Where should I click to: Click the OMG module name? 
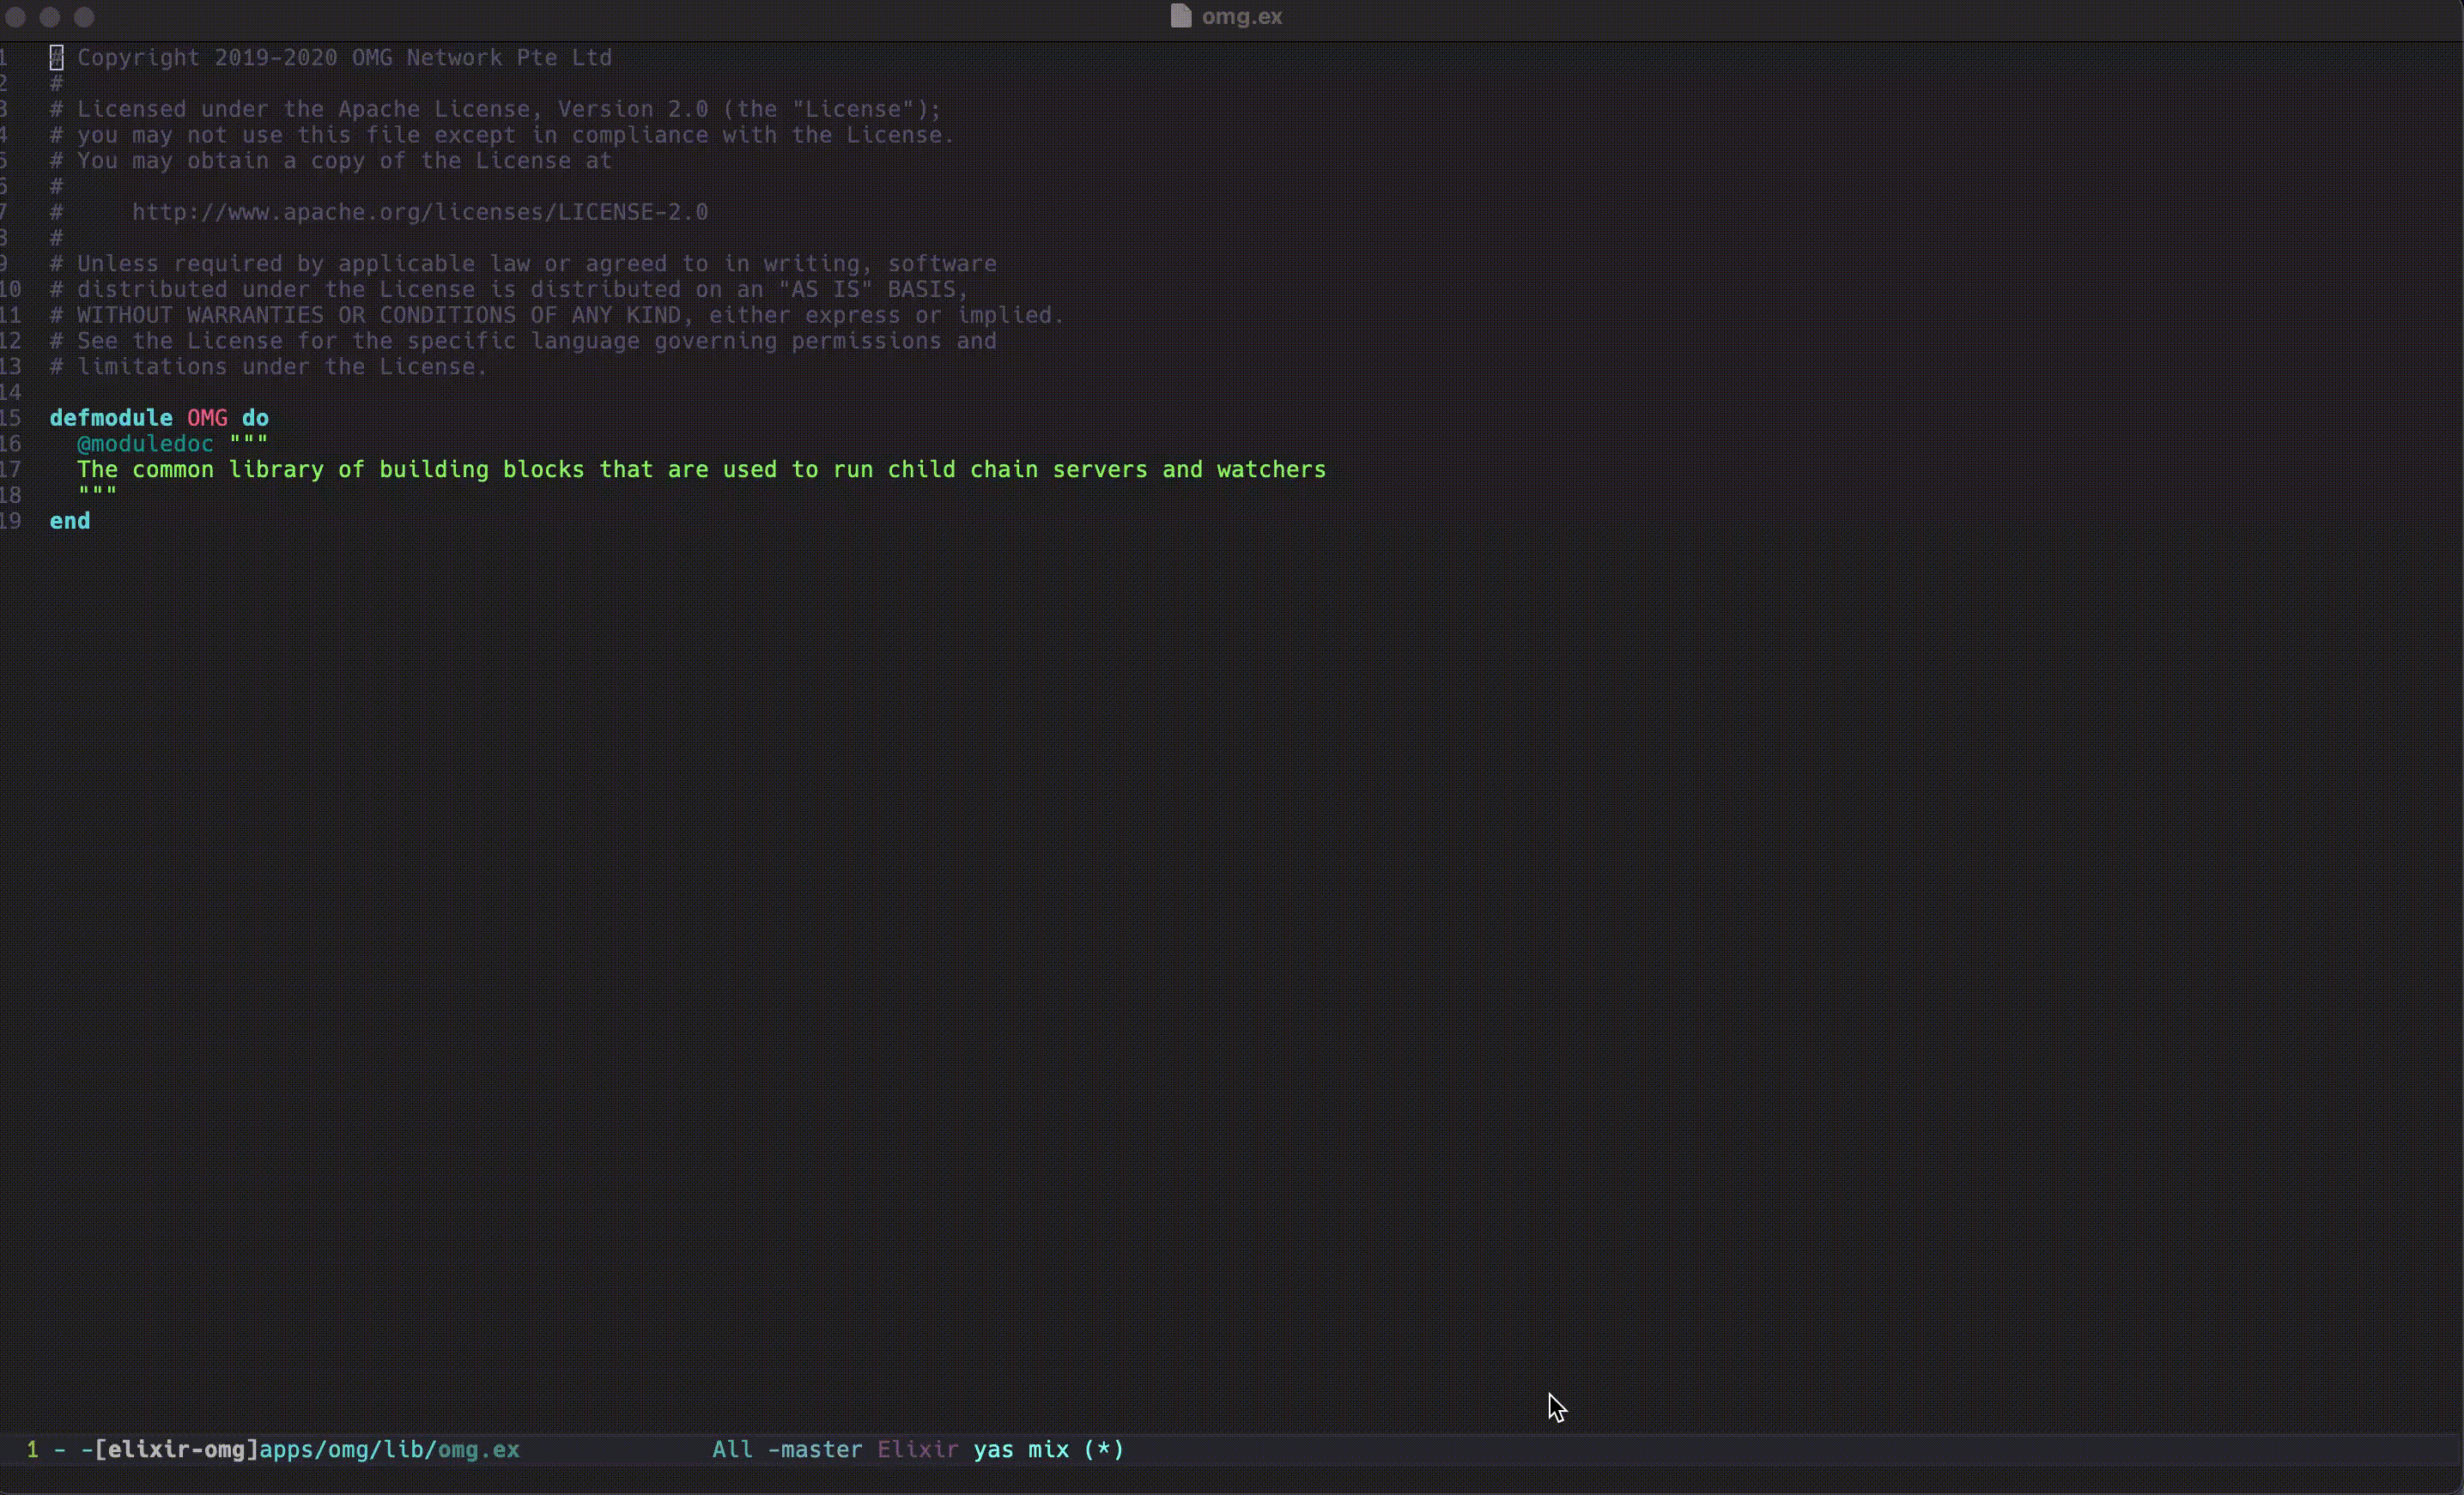[x=207, y=419]
